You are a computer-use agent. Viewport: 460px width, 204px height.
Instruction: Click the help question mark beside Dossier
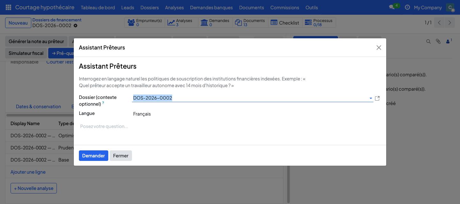pyautogui.click(x=103, y=103)
